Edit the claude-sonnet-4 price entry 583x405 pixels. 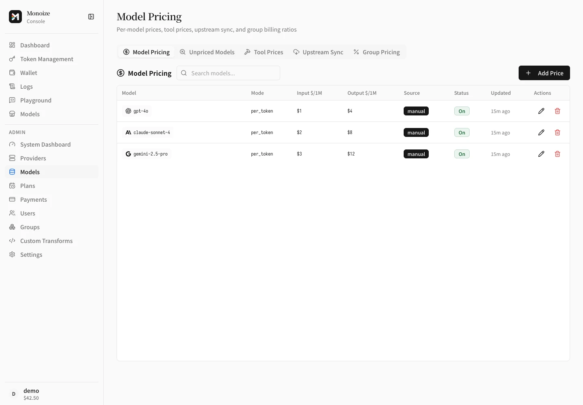[x=541, y=132]
